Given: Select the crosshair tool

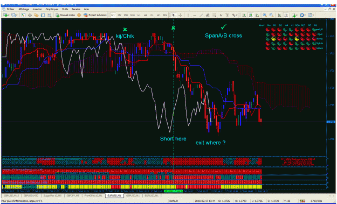Looking at the screenshot, I should click(x=180, y=15).
